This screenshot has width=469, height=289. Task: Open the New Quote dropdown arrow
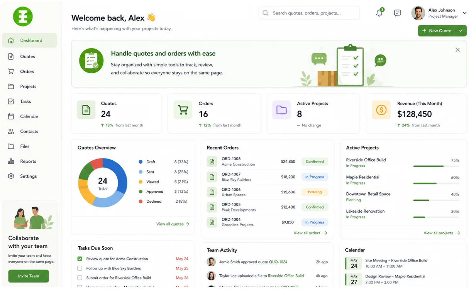[x=461, y=31]
